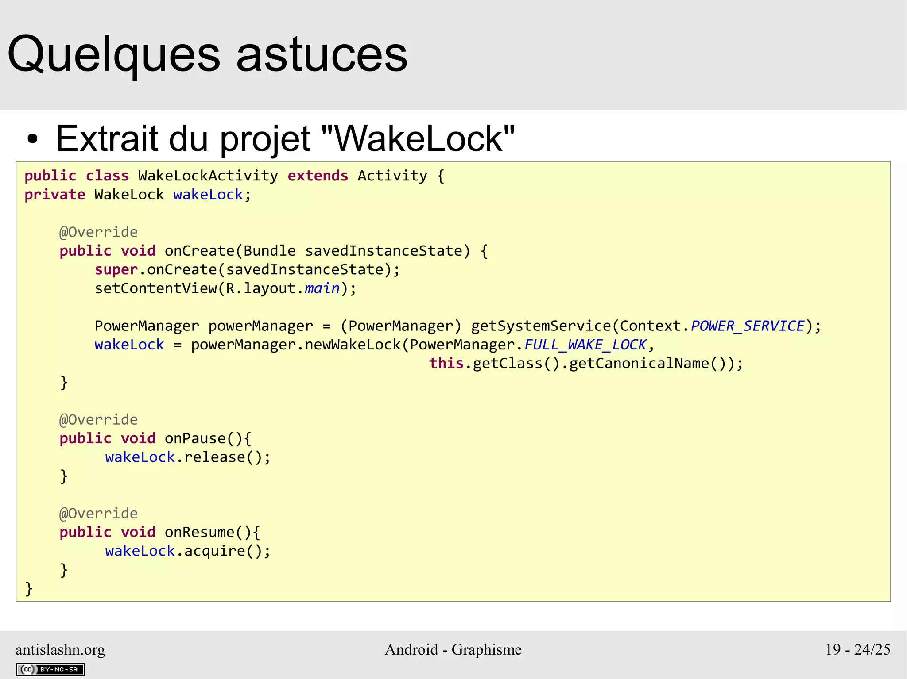Screen dimensions: 907x679
Task: Click the "wakeLock.release();" statement
Action: (188, 457)
